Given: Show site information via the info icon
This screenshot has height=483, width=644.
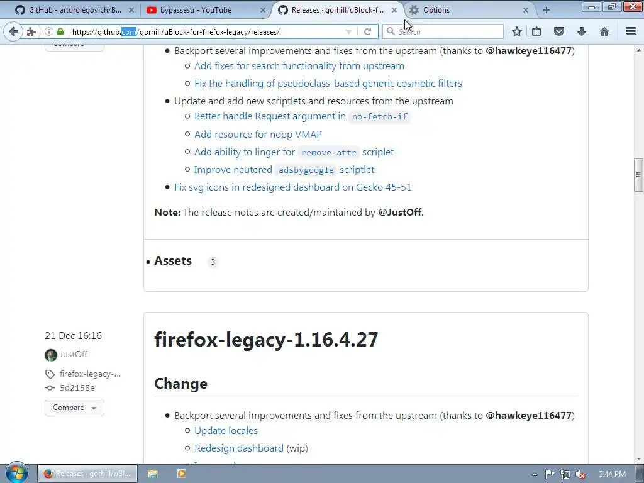Looking at the screenshot, I should (x=49, y=31).
